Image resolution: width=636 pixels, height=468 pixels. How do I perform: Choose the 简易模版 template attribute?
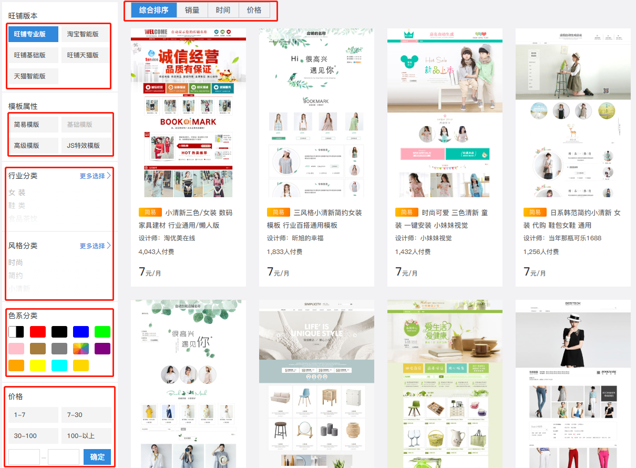tap(33, 124)
